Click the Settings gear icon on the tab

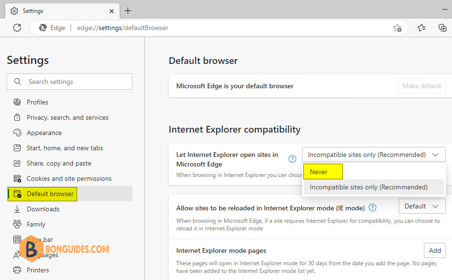(x=14, y=11)
